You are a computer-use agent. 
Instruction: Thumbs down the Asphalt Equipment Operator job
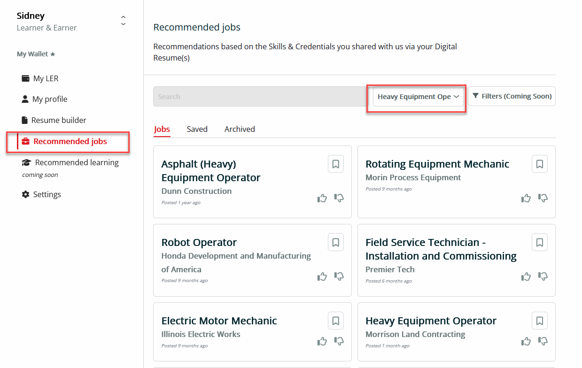[x=339, y=198]
